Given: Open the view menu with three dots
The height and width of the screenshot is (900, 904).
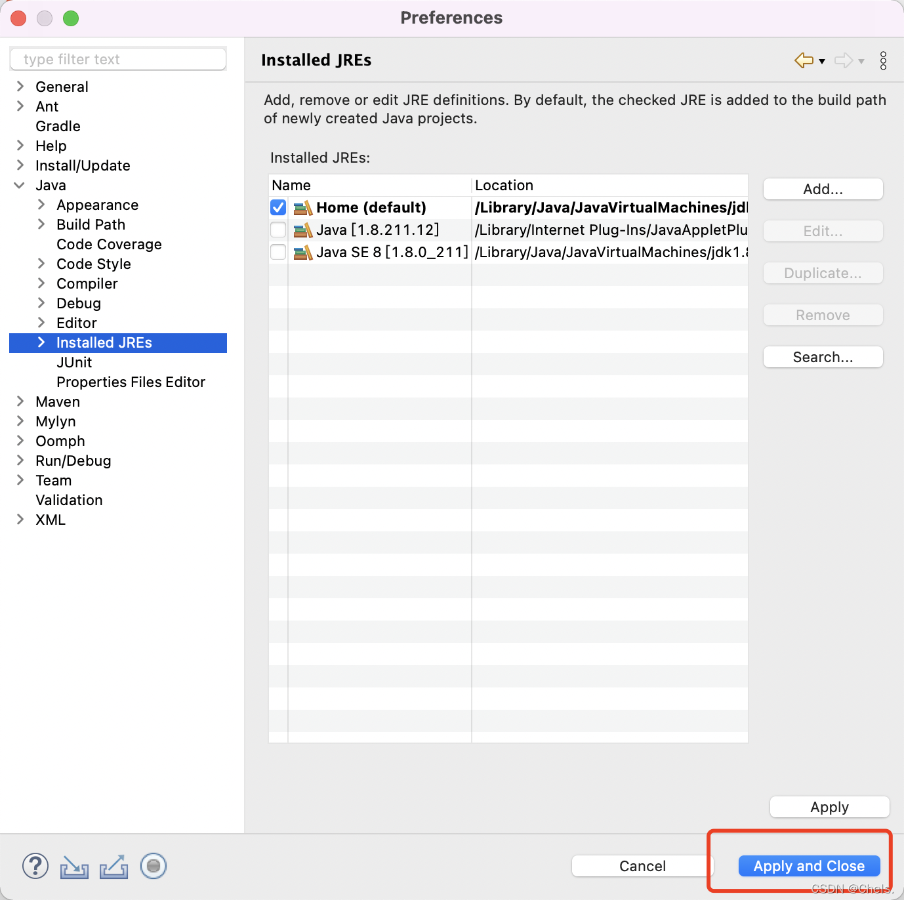Looking at the screenshot, I should pos(883,60).
